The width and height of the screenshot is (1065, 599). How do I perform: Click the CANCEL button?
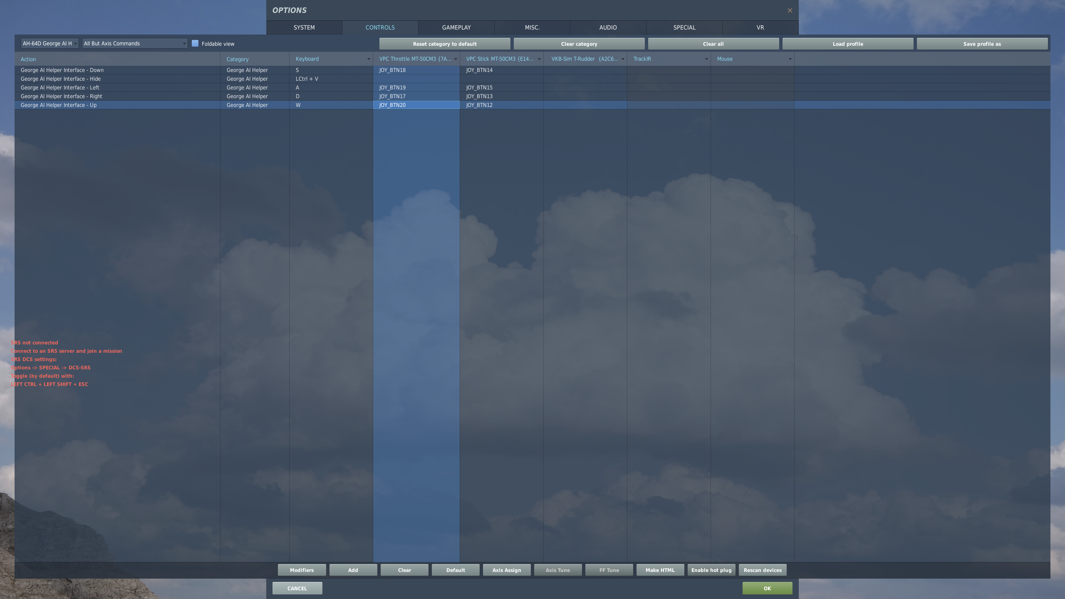(297, 588)
